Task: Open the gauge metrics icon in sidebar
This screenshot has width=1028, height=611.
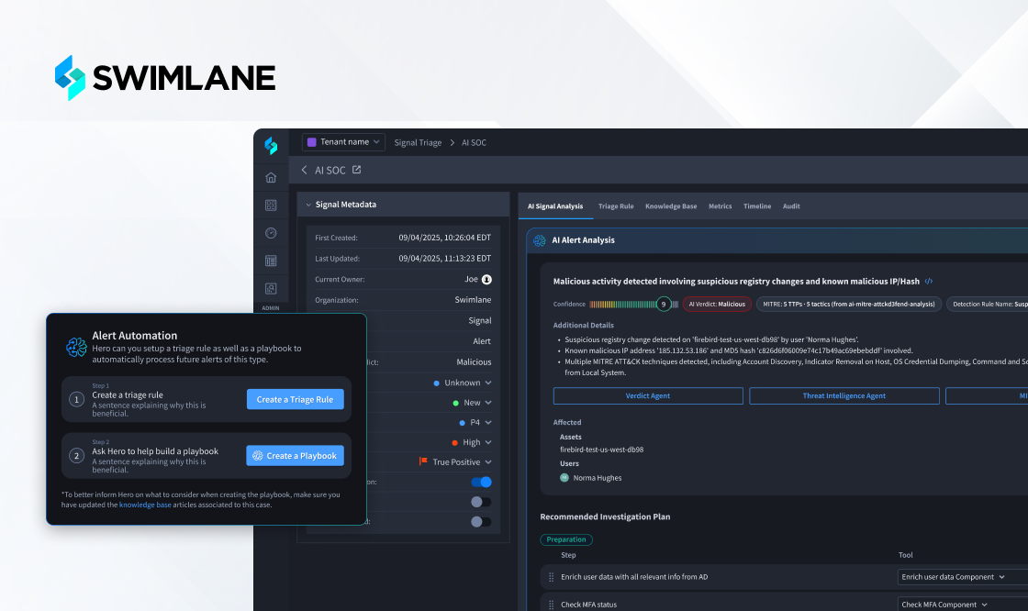Action: [271, 233]
